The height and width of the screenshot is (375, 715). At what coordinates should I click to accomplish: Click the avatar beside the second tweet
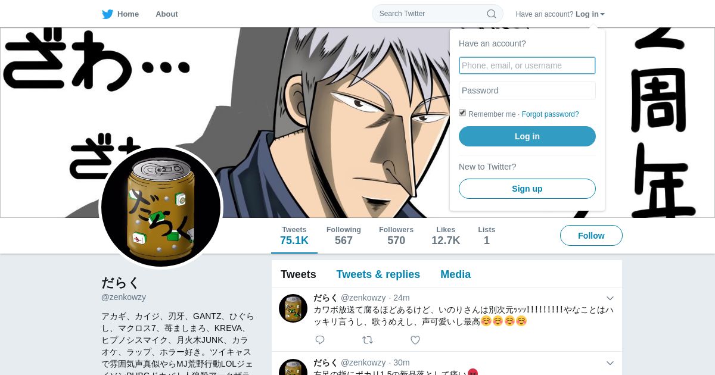tap(293, 367)
